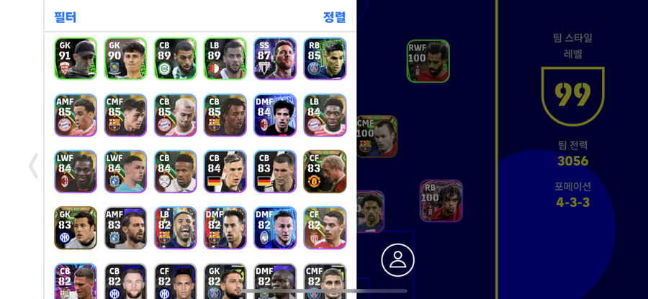648x299 pixels.
Task: Select the GK 90 player card
Action: [x=125, y=58]
